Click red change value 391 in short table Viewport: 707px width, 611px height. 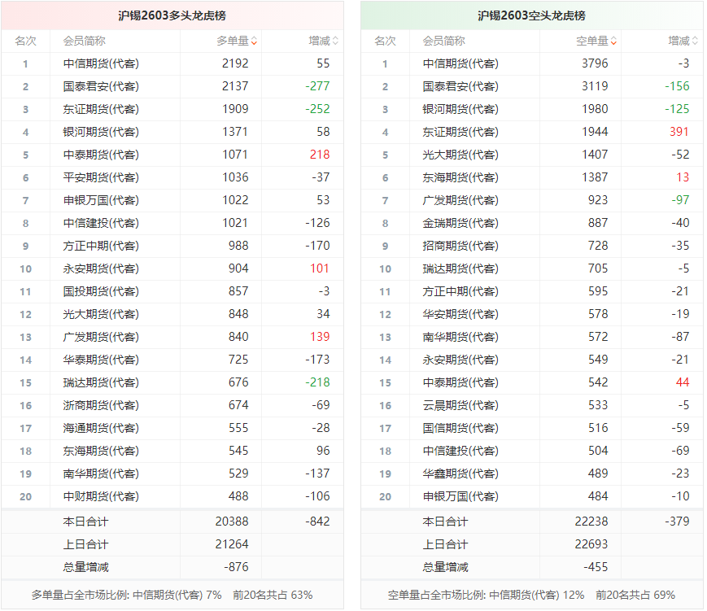[x=679, y=132]
